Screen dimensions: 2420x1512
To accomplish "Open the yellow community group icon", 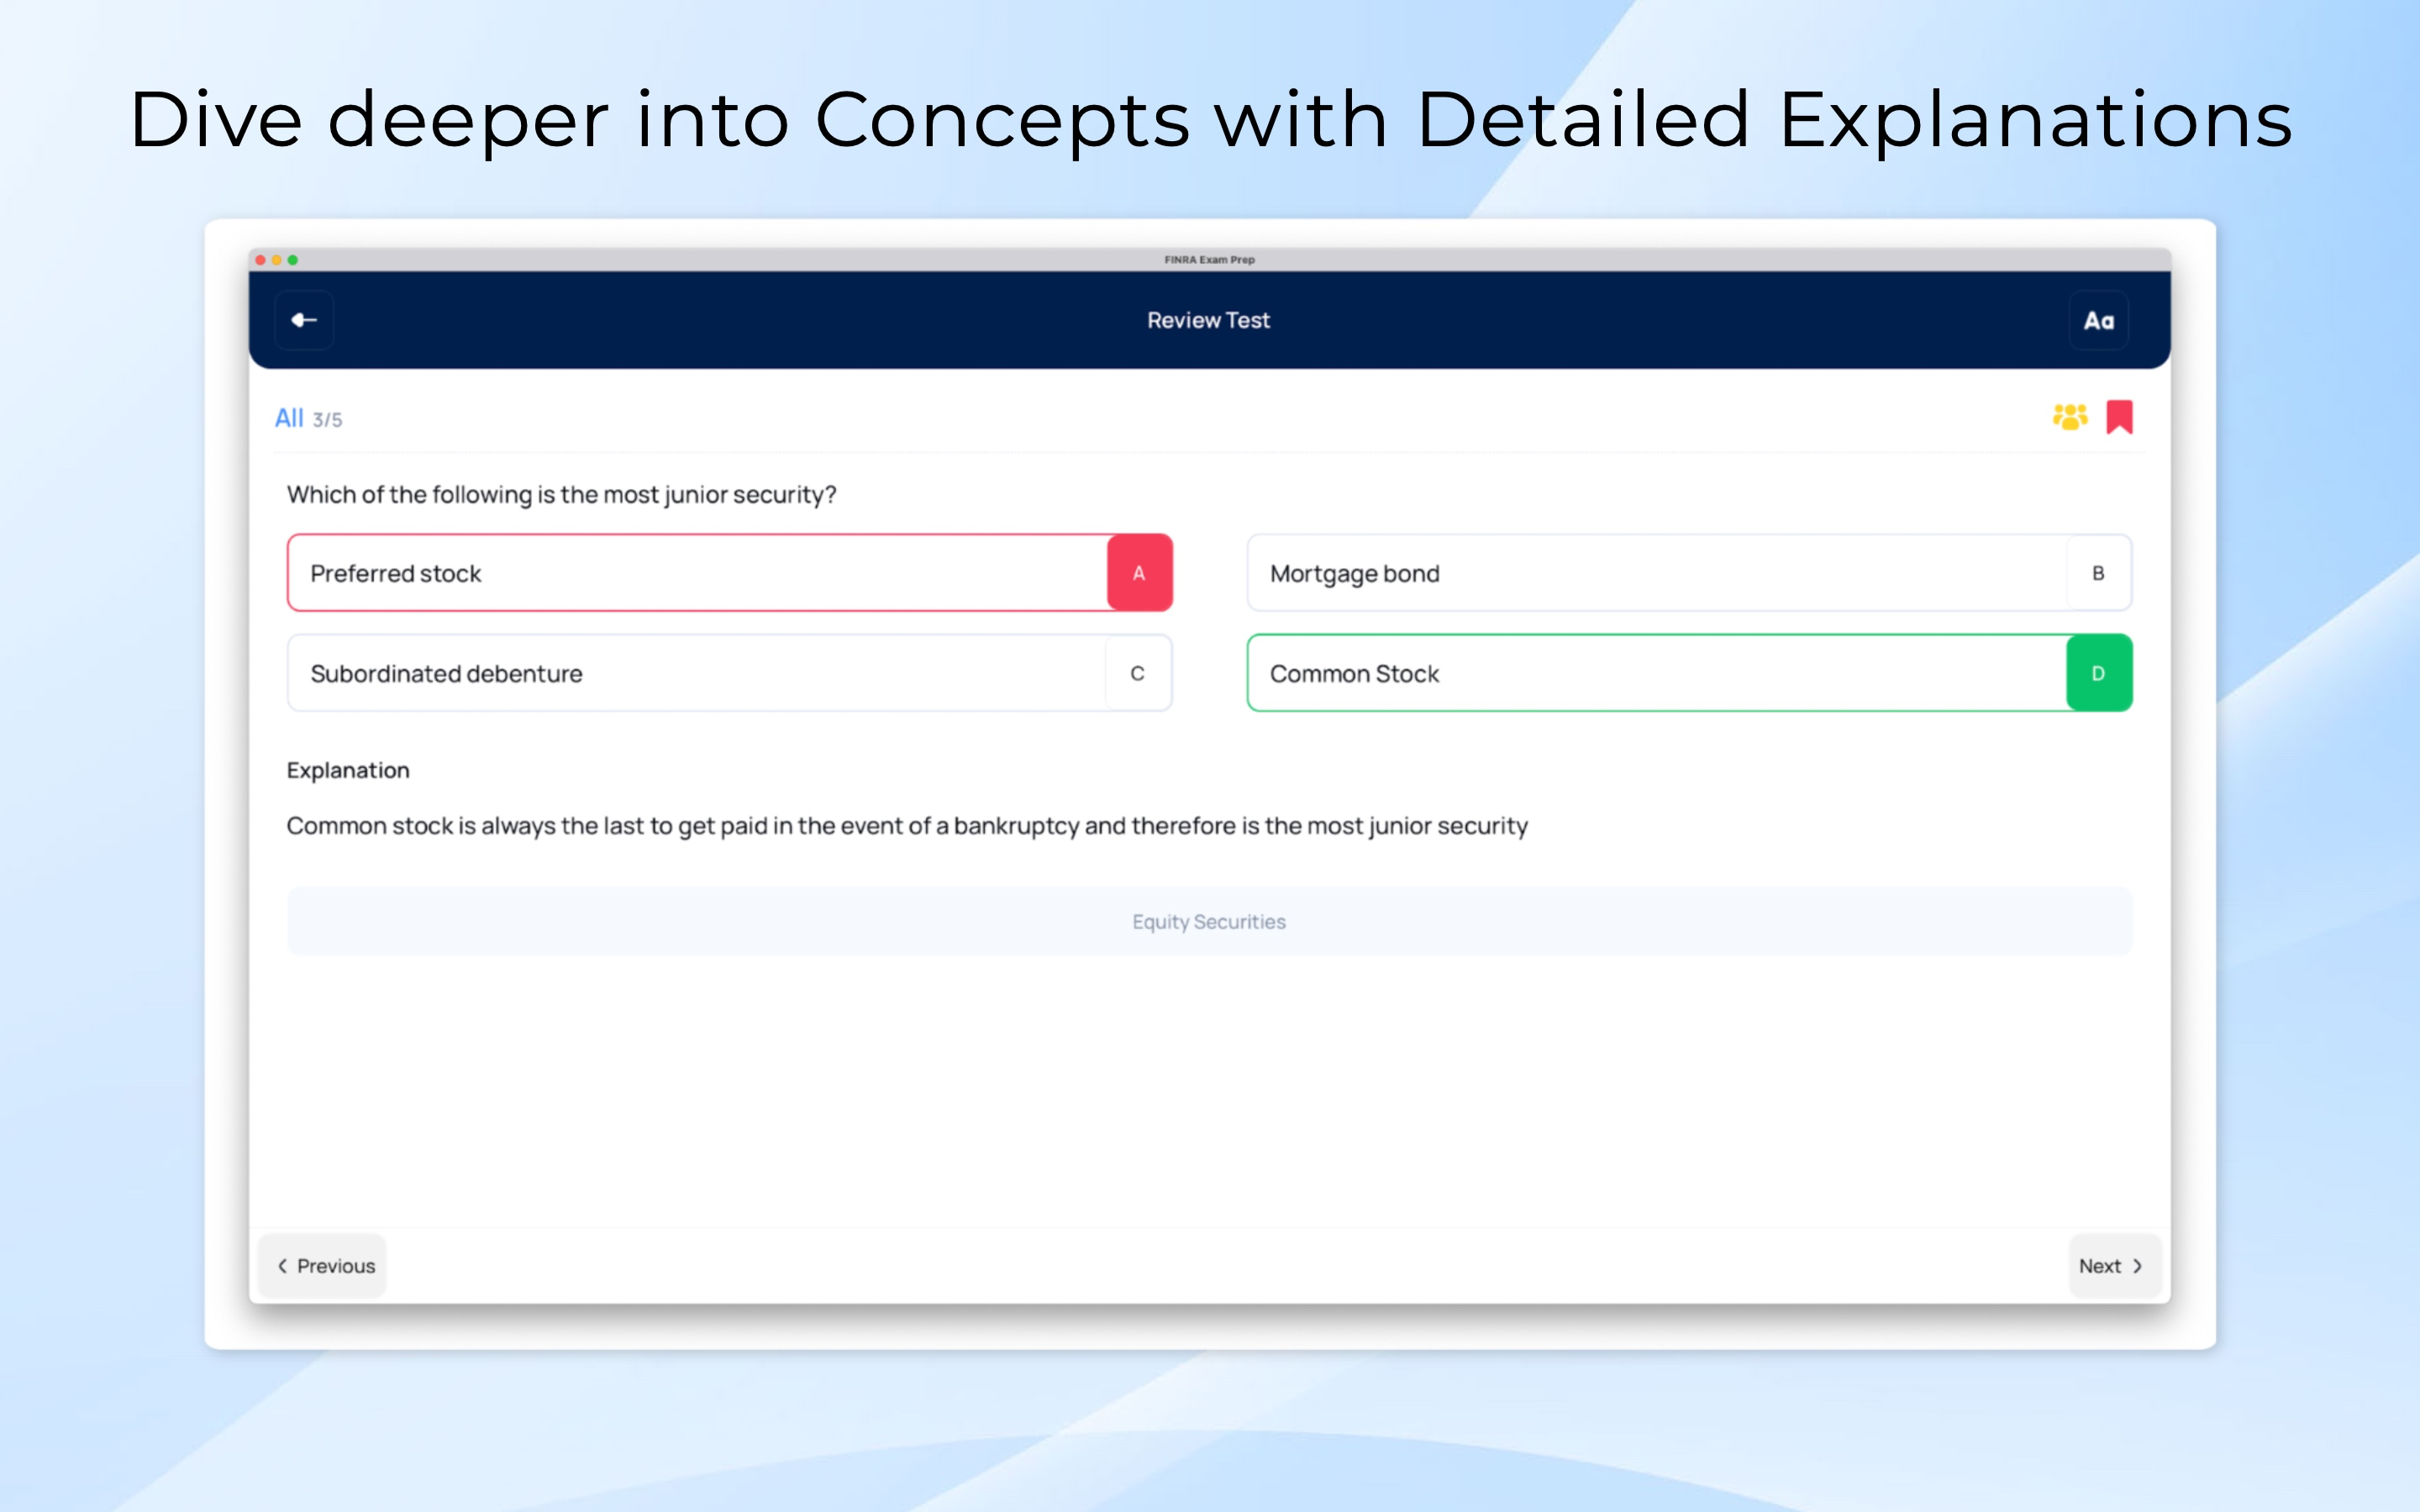I will pos(2070,417).
